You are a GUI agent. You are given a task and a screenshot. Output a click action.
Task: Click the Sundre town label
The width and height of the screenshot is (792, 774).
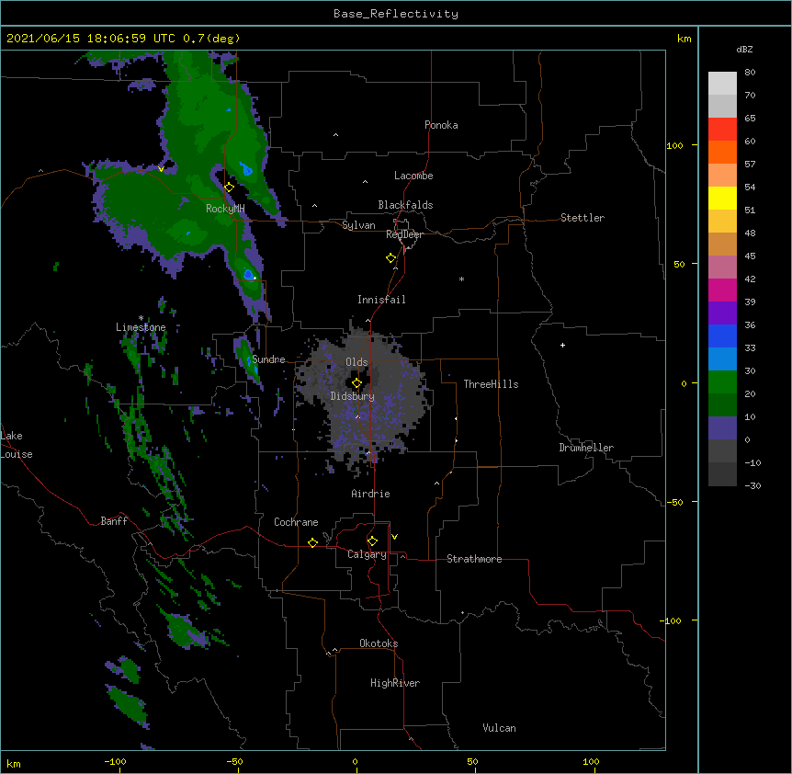pos(268,359)
